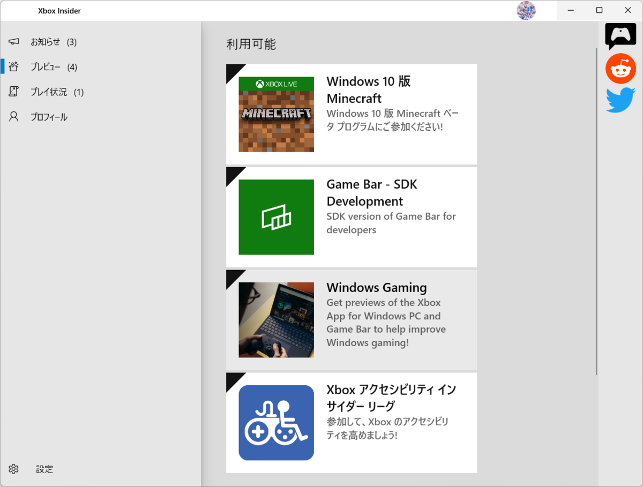Image resolution: width=643 pixels, height=487 pixels.
Task: Click the Windows Gaming laptop photo thumbnail
Action: coord(276,320)
